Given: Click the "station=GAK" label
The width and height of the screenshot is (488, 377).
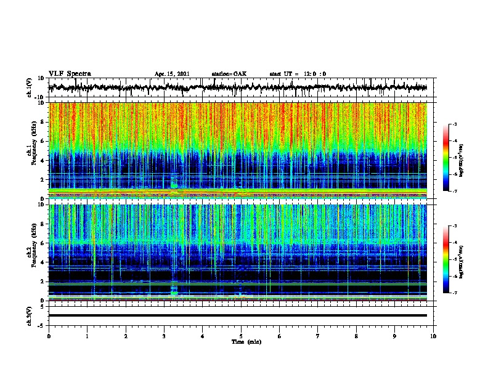Looking at the screenshot, I should 229,74.
